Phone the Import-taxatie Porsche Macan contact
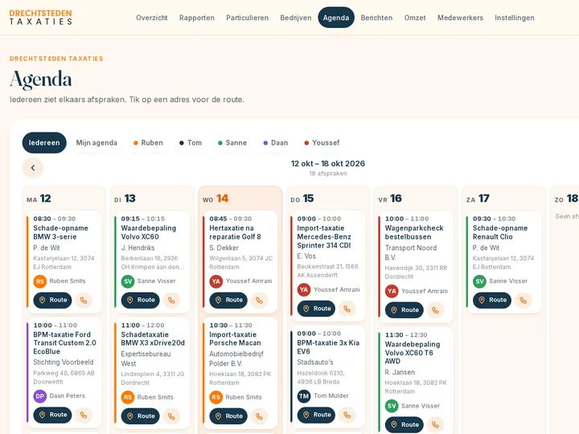579x434 pixels. tap(259, 416)
